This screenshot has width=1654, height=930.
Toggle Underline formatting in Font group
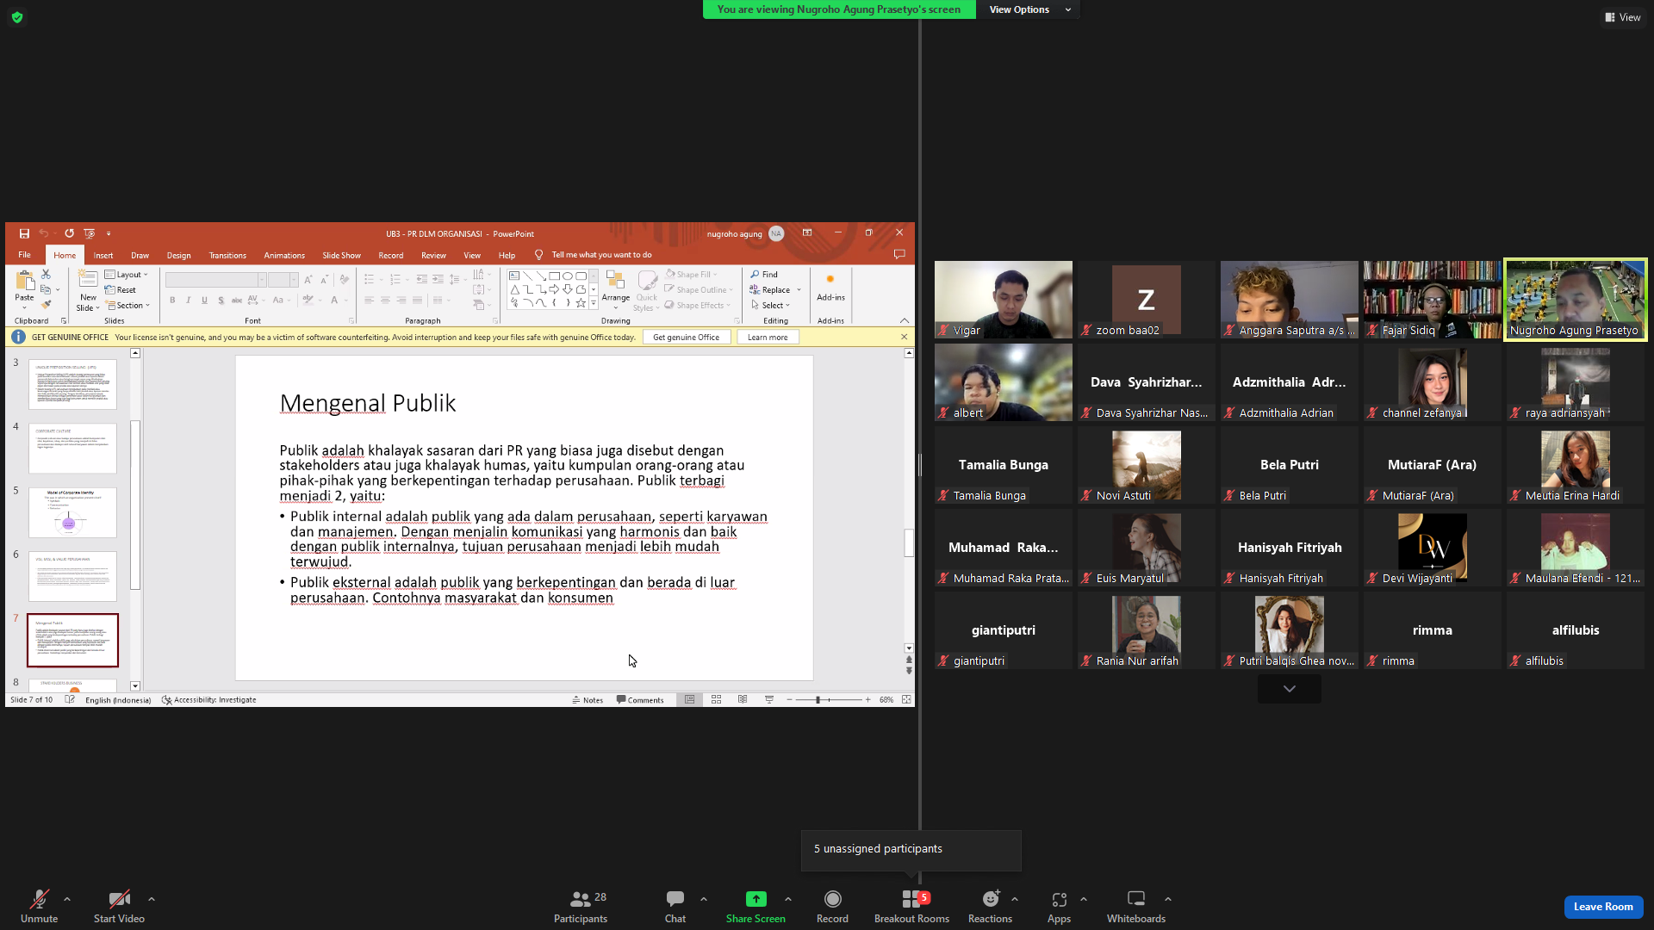[x=204, y=301]
